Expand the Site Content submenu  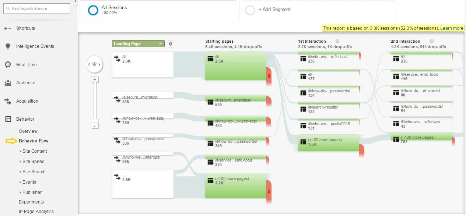click(34, 151)
